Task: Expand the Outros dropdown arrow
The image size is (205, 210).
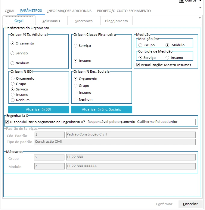Action: (200, 1)
